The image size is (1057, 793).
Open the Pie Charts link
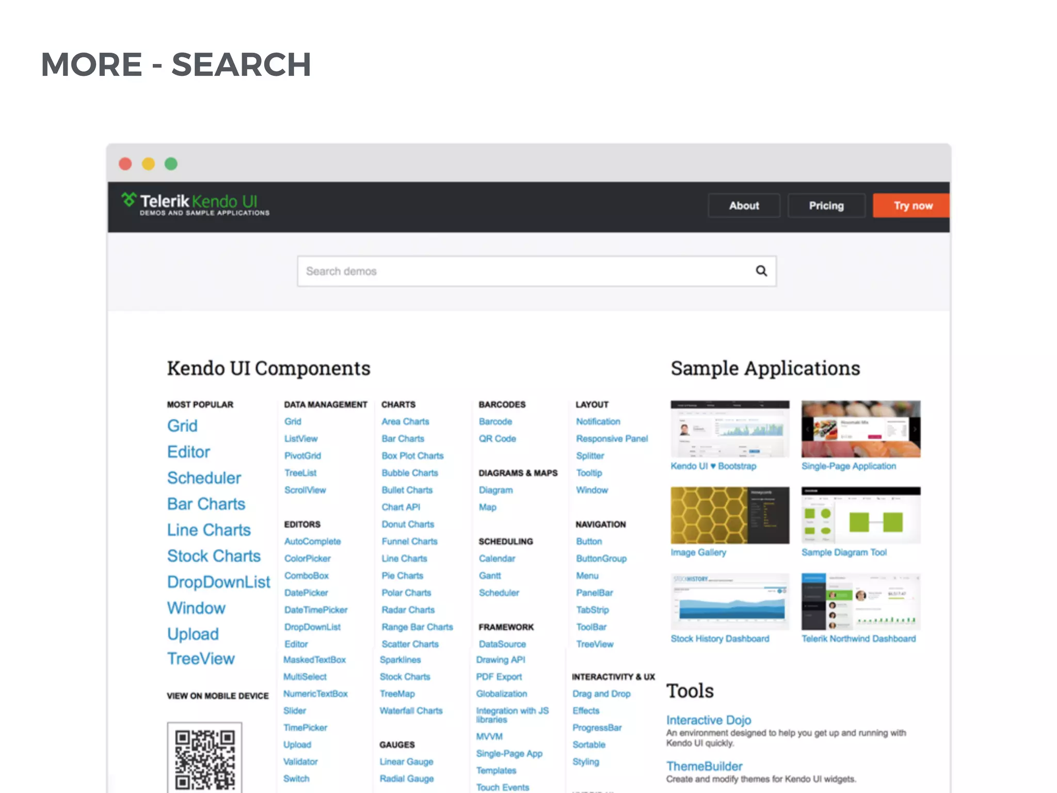tap(402, 575)
